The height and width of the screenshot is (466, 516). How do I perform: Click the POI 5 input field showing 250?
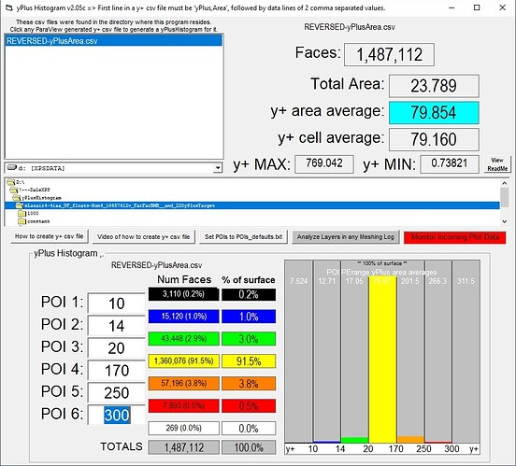(x=117, y=392)
